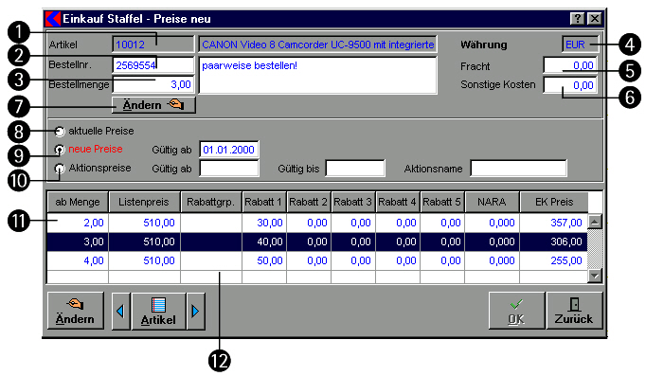Click the note field 'paarweise bestellen!'
The height and width of the screenshot is (376, 646).
pyautogui.click(x=317, y=76)
